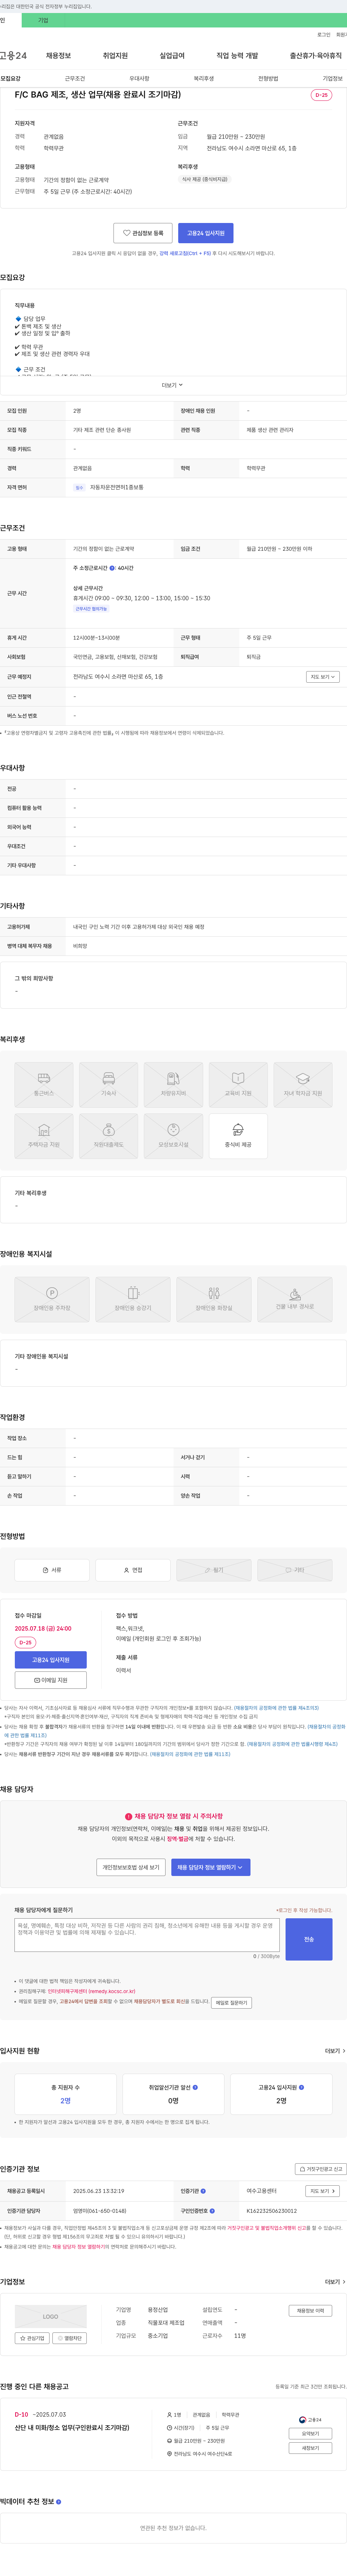
Task: Select the 통근버스 welfare icon
Action: point(44,1085)
